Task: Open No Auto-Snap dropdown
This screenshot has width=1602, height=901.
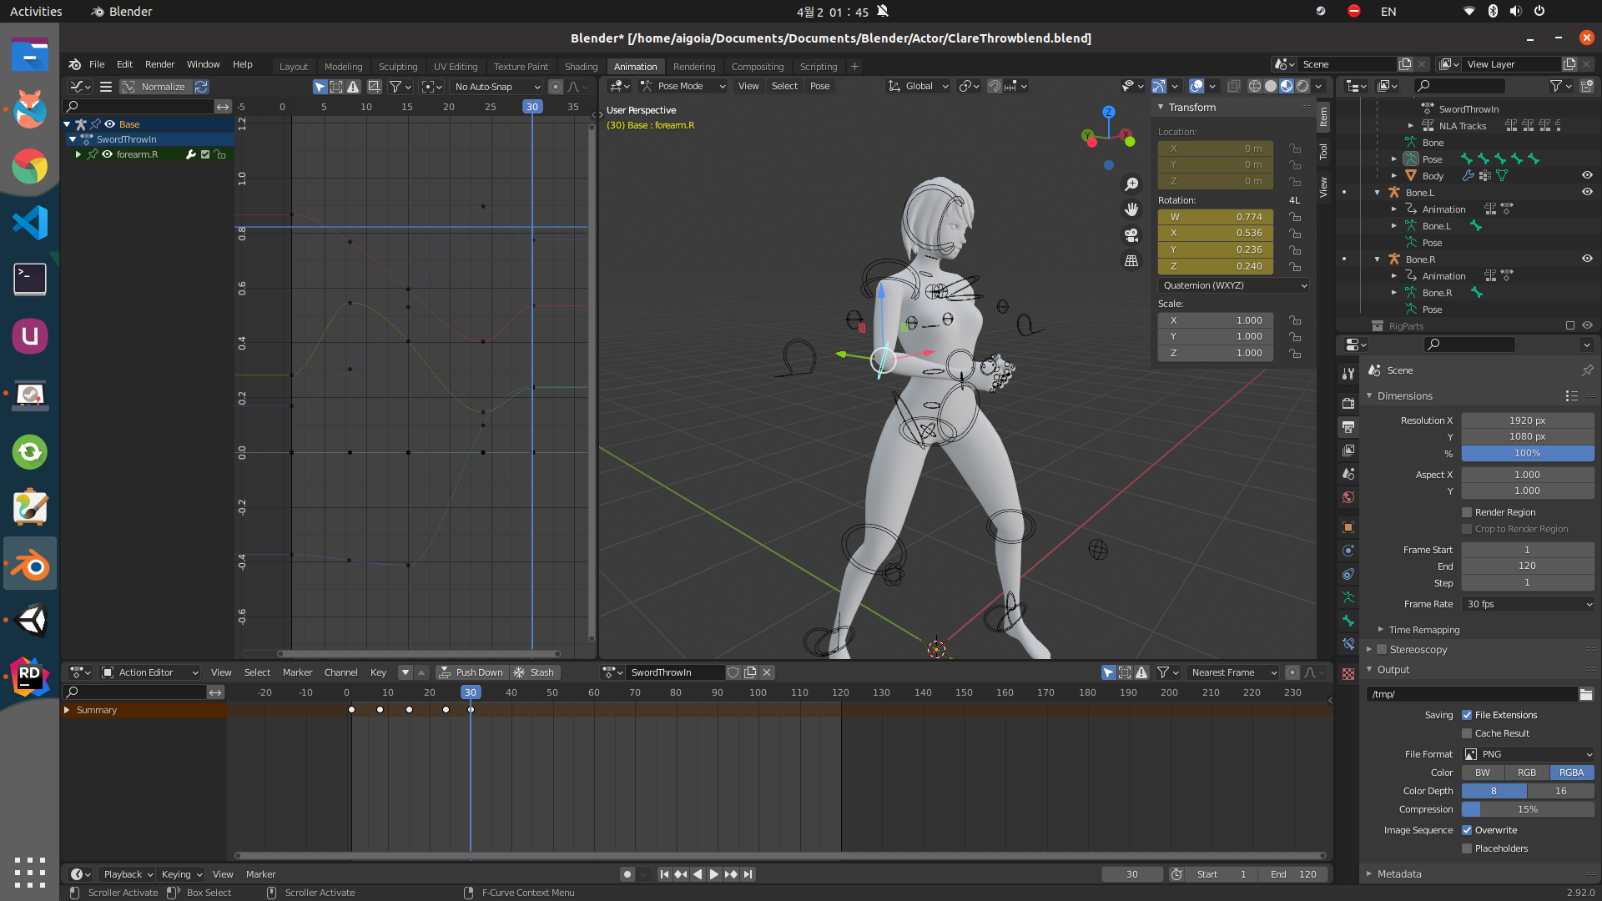Action: click(496, 87)
